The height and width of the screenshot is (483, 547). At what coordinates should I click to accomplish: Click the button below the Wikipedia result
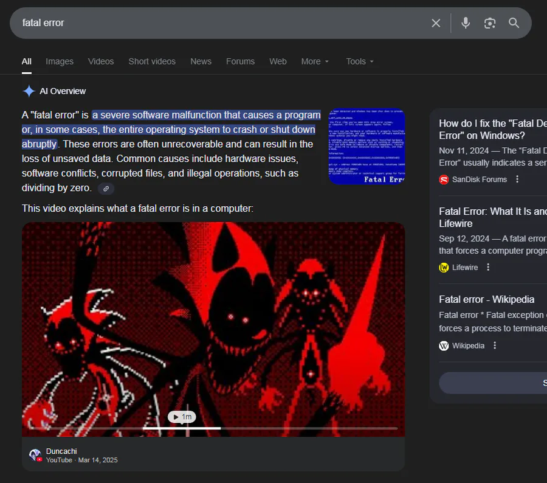(493, 383)
